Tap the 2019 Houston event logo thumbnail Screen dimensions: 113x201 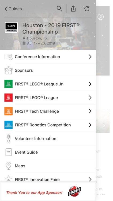tap(11, 27)
